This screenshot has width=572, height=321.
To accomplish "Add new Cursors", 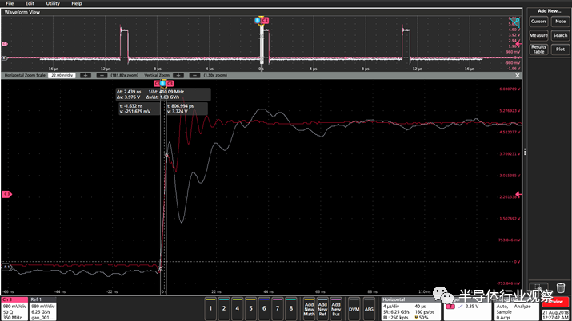I will click(x=538, y=22).
